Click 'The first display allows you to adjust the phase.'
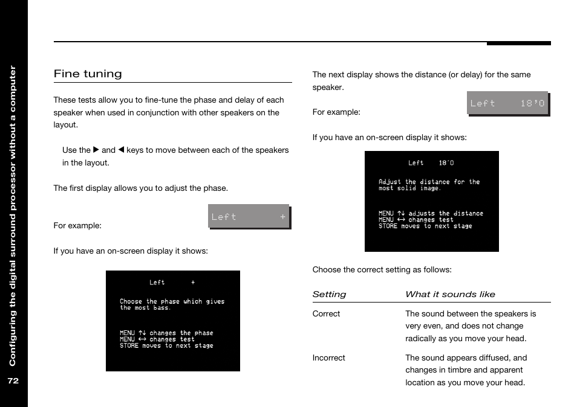The image size is (577, 407). click(x=140, y=188)
